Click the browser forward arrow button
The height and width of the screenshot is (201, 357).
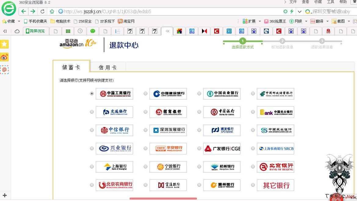coord(33,12)
